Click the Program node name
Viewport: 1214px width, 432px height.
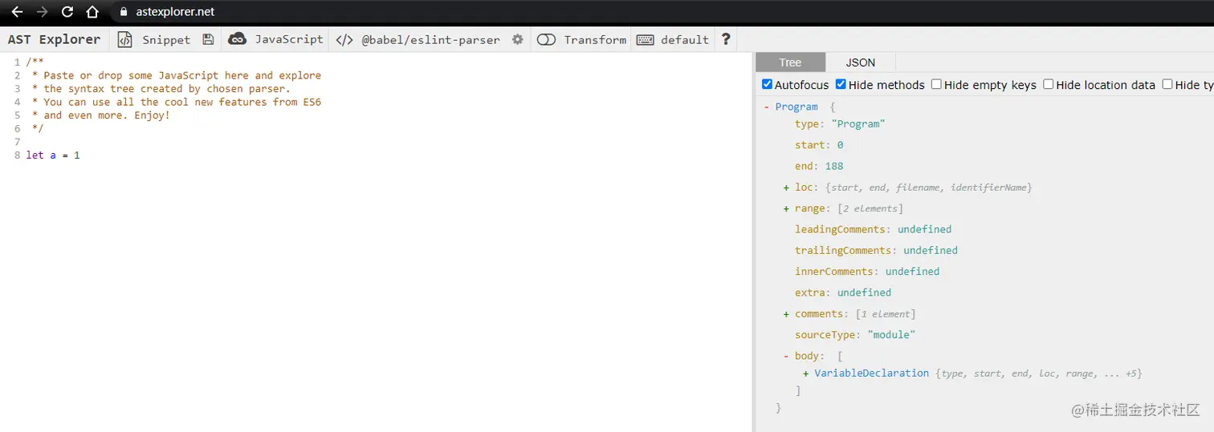796,107
